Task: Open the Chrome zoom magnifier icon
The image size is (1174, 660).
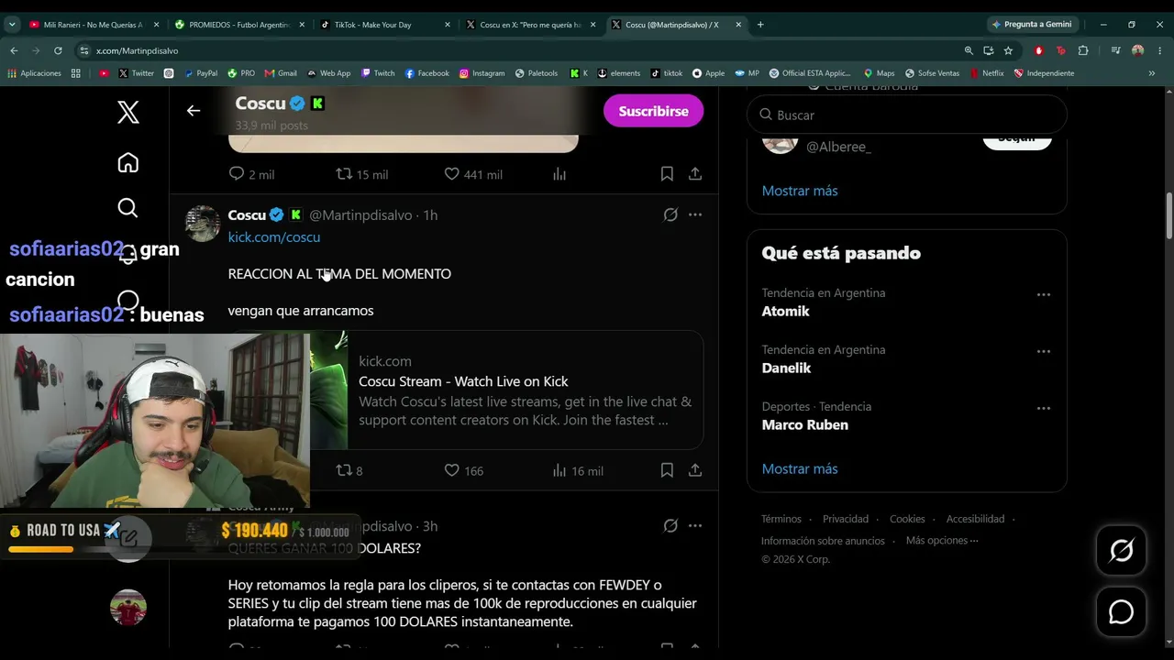Action: [x=969, y=50]
